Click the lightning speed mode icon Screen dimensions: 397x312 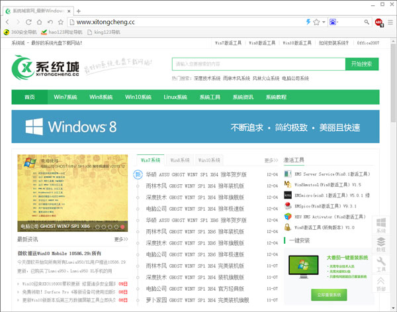[308, 22]
